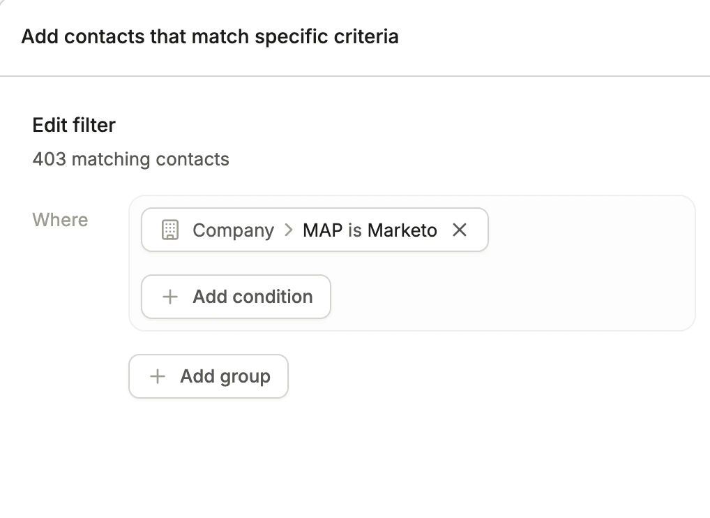Click the plus icon beside Add condition

169,297
